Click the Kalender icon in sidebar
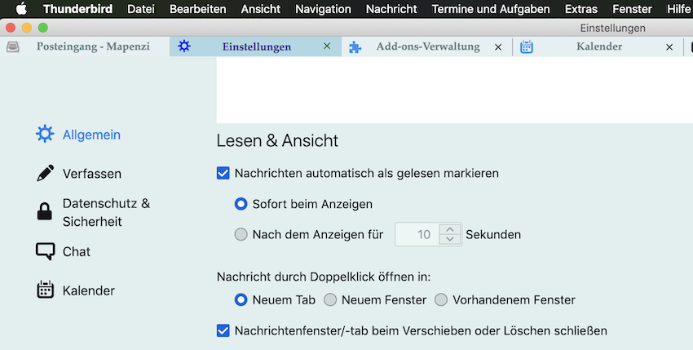 [x=45, y=290]
